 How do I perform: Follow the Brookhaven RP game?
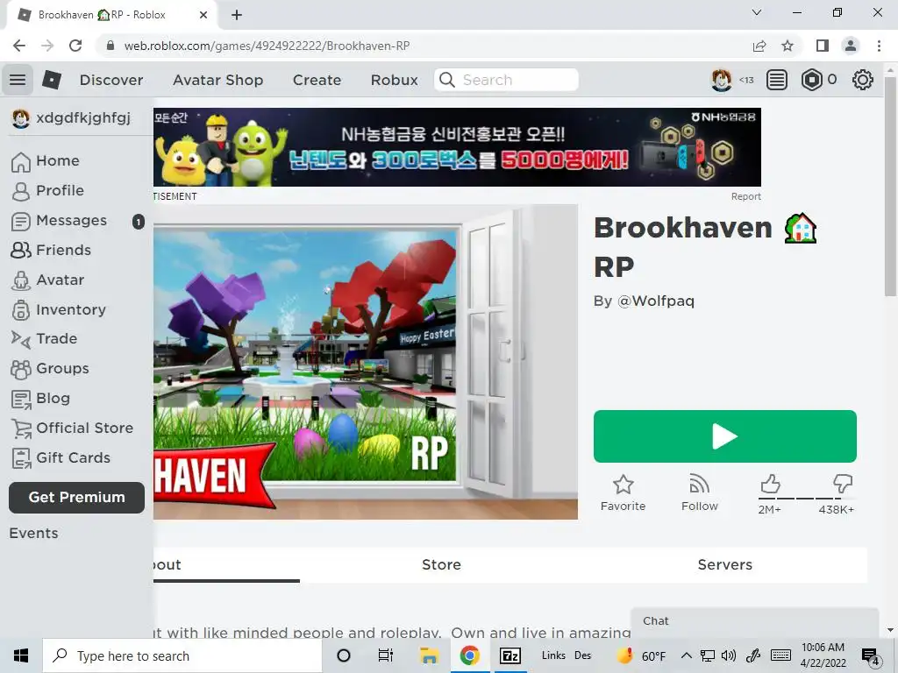point(699,492)
